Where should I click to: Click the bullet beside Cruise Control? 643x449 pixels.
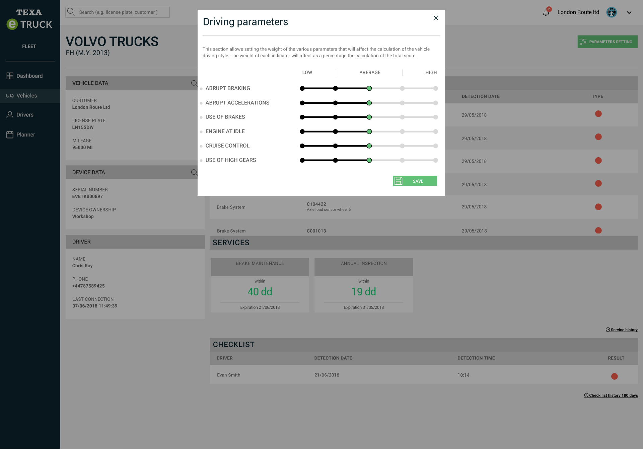[x=201, y=146]
